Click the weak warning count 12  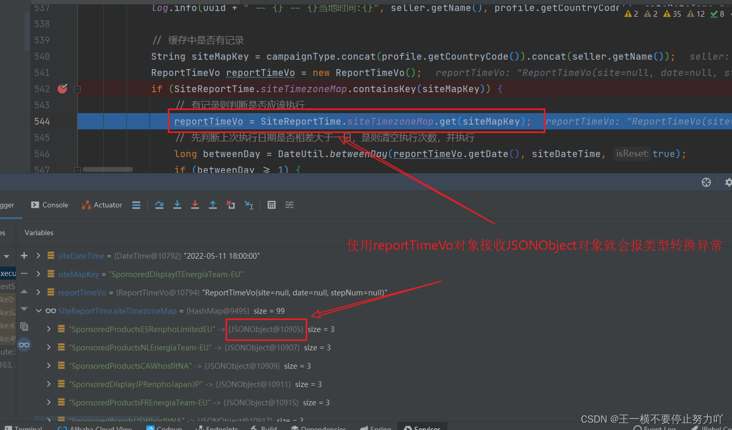point(696,14)
